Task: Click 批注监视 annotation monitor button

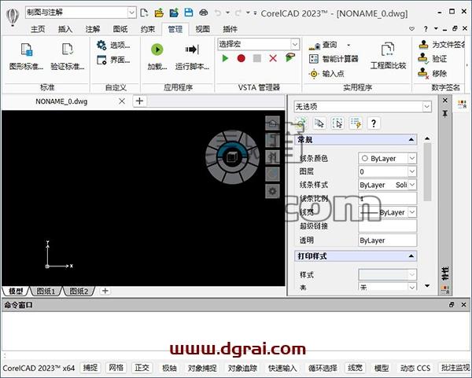Action: [455, 368]
